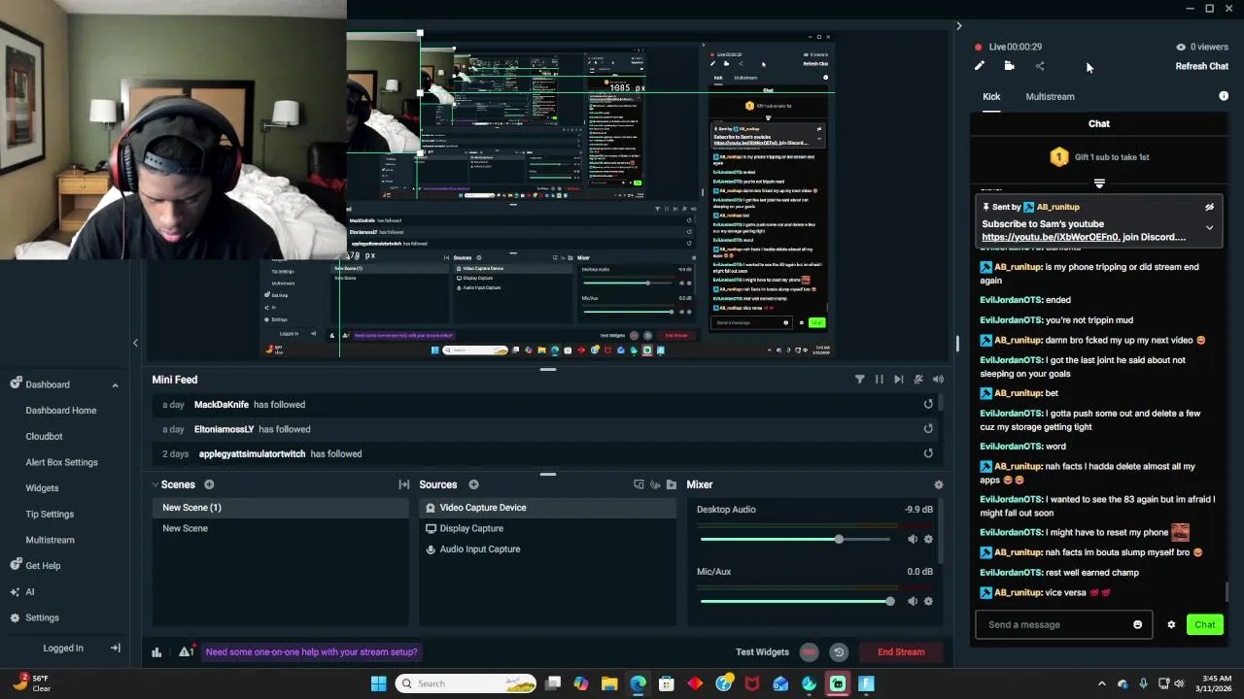This screenshot has width=1244, height=699.
Task: Show hidden system tray icons chevron
Action: [1101, 683]
